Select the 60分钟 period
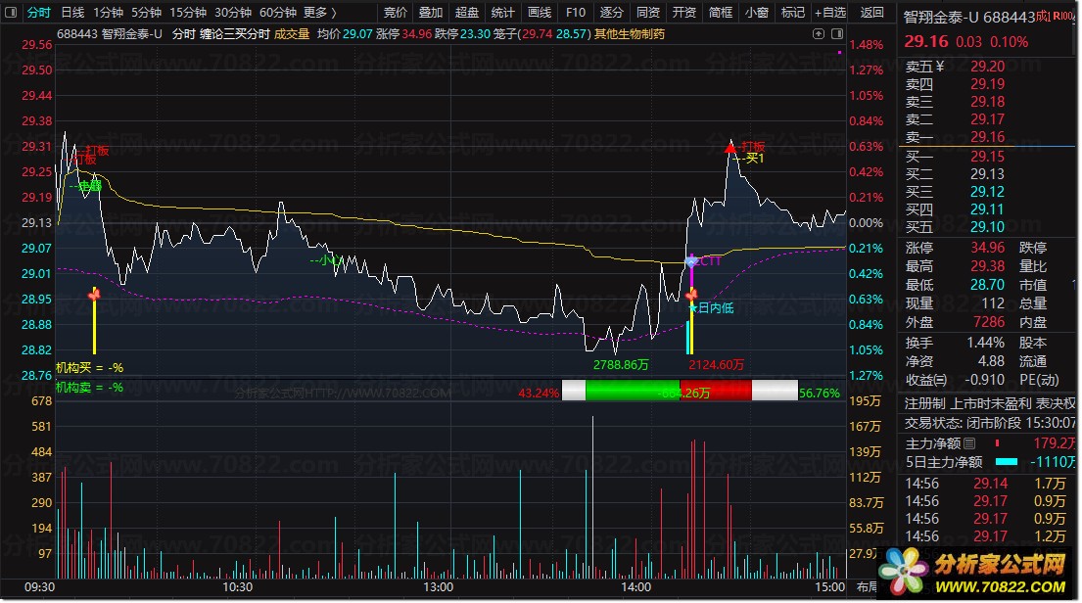Viewport: 1082px width, 603px height. coord(277,13)
